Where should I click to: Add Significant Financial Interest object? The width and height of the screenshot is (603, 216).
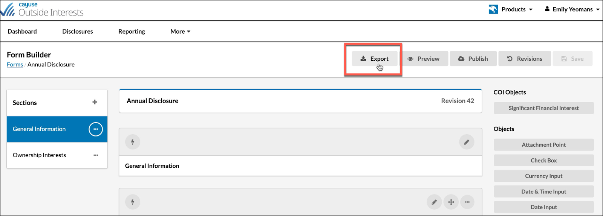pos(543,108)
